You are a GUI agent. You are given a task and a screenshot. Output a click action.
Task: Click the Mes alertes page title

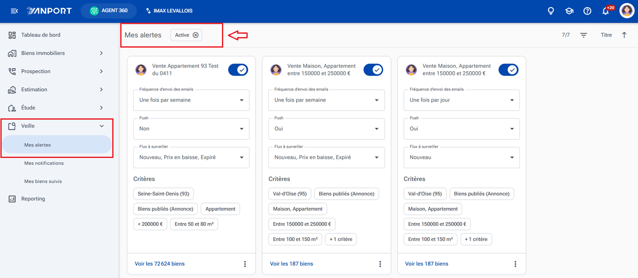(x=143, y=35)
